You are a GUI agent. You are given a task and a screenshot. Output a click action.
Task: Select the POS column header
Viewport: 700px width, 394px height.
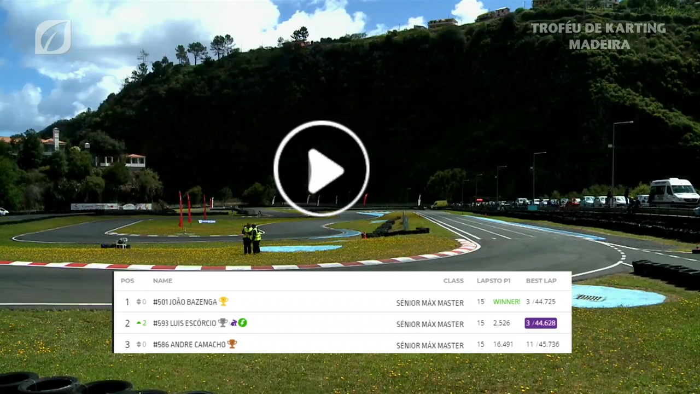(127, 281)
